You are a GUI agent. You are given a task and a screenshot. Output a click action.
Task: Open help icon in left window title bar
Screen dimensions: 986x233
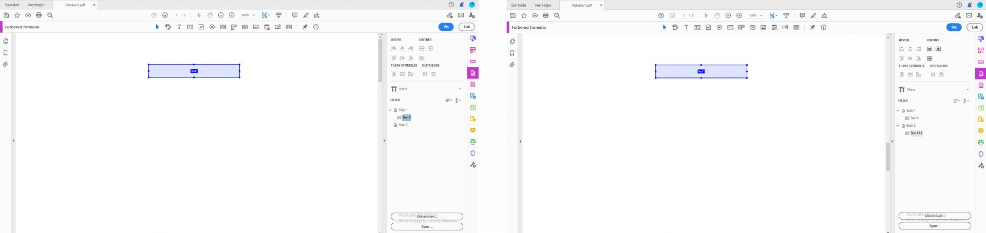(x=451, y=5)
